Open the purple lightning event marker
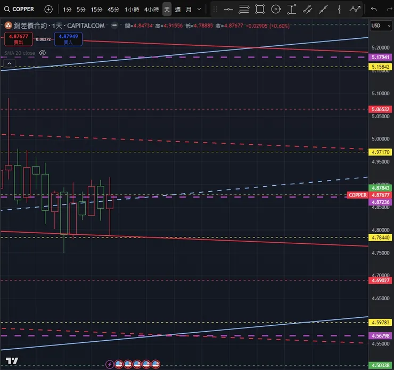The image size is (394, 370). (x=110, y=364)
